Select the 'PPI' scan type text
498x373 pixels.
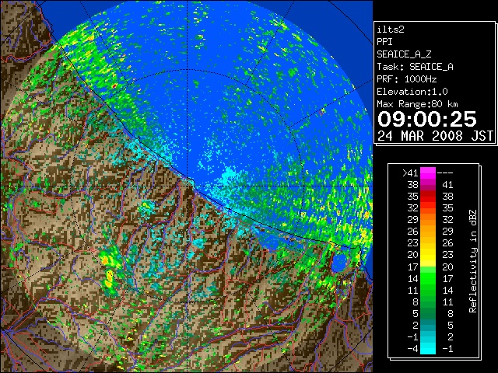click(384, 42)
